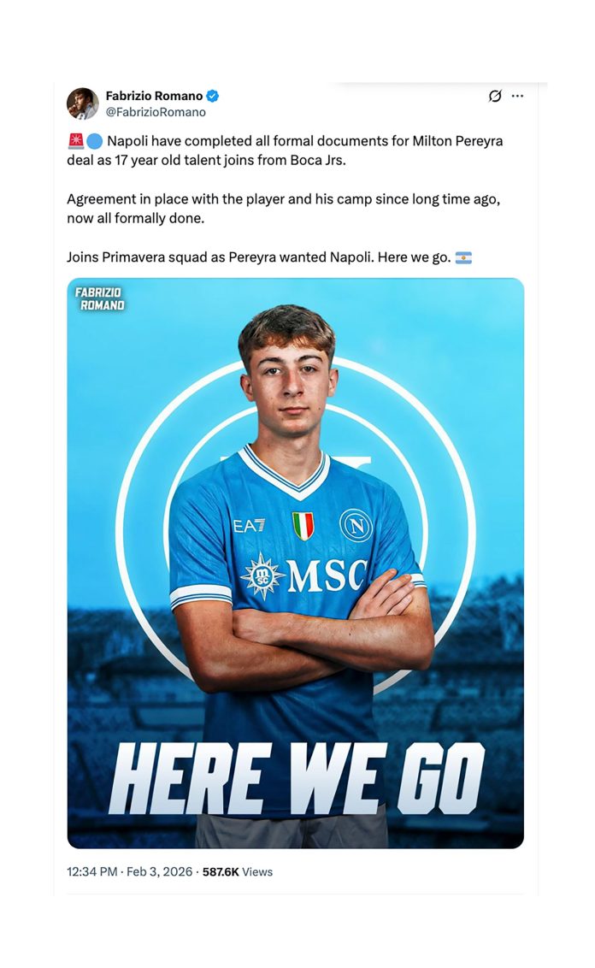Open the three-dot more options menu

coord(517,96)
